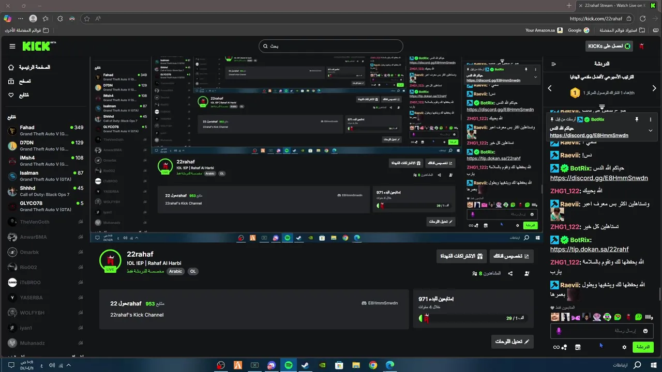Viewport: 662px width, 372px height.
Task: Open GLYCO78's channel in the sidebar
Action: [46, 207]
